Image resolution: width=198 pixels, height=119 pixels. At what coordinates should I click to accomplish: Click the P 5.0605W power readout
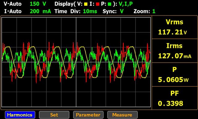click(x=174, y=74)
